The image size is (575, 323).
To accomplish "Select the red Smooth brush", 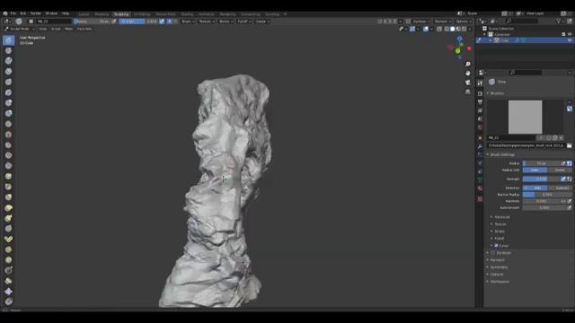I will pyautogui.click(x=8, y=135).
